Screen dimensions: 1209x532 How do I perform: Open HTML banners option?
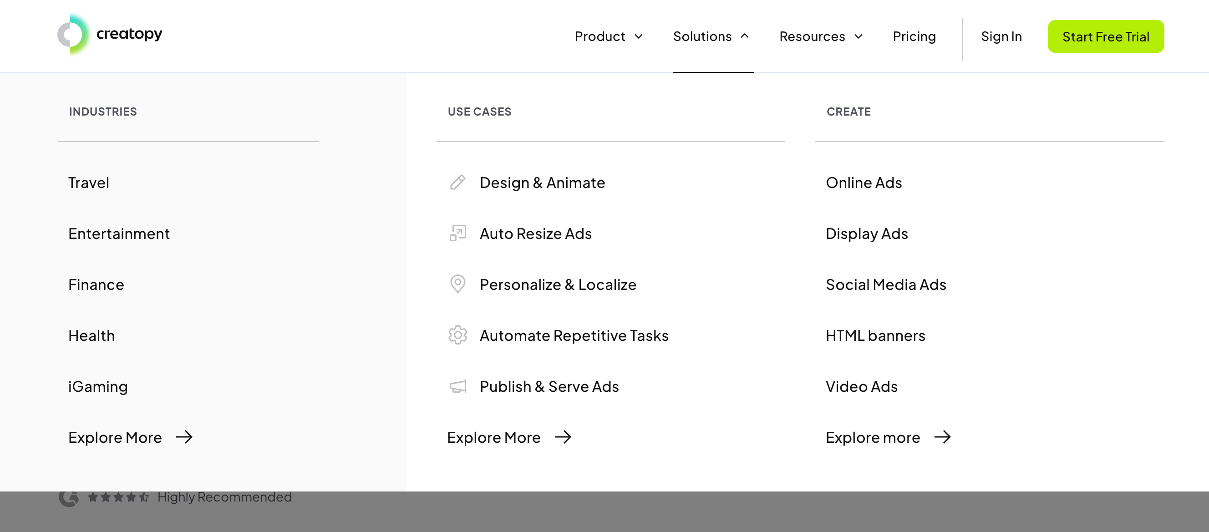coord(875,335)
